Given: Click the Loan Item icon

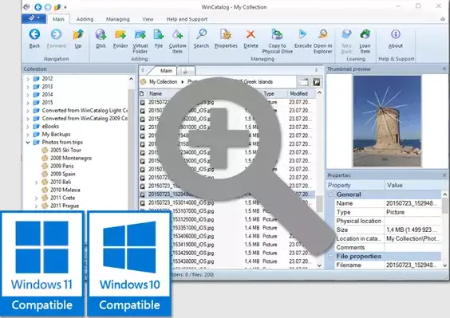Looking at the screenshot, I should click(x=365, y=35).
